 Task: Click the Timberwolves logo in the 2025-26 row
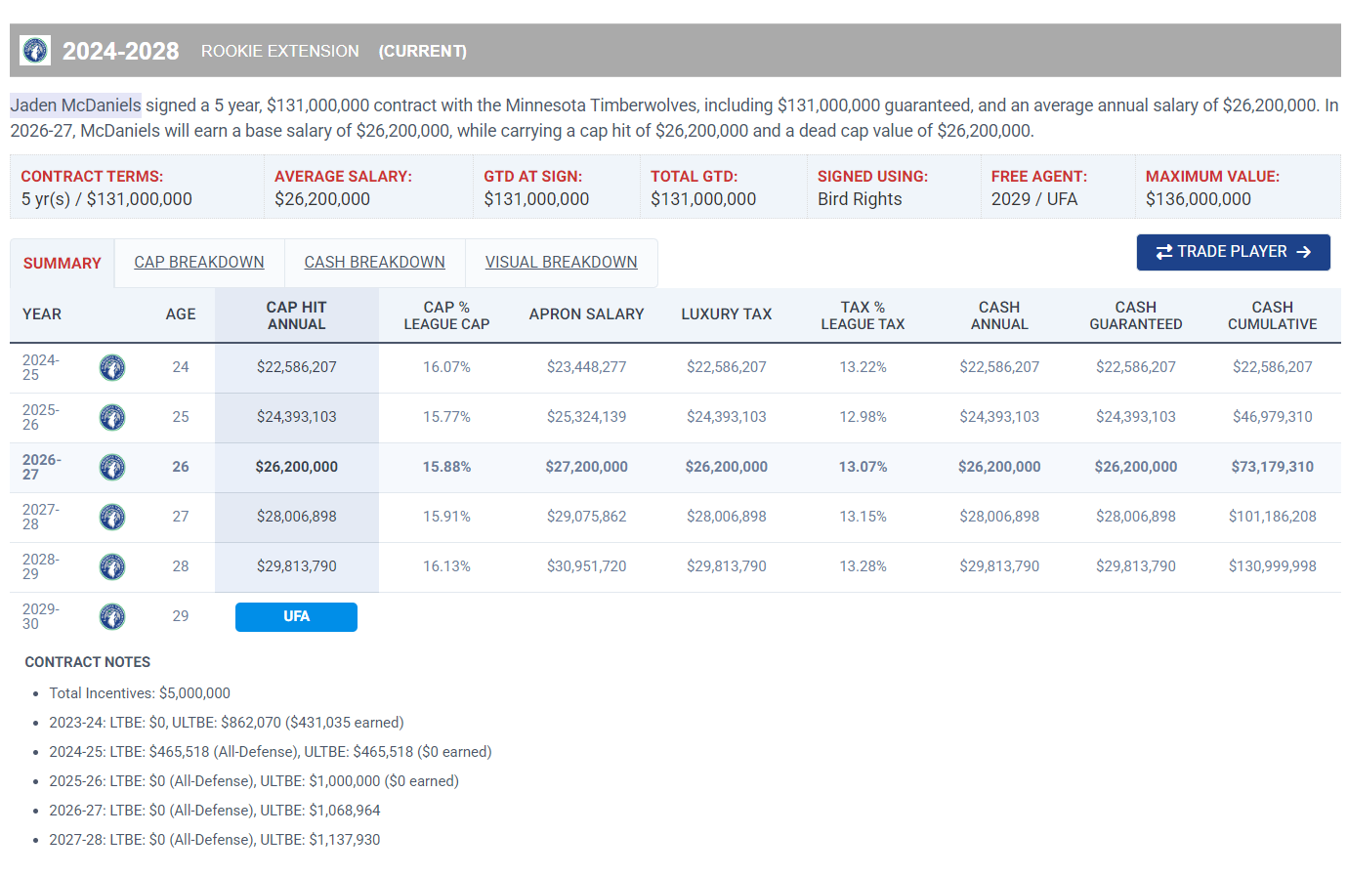[112, 417]
